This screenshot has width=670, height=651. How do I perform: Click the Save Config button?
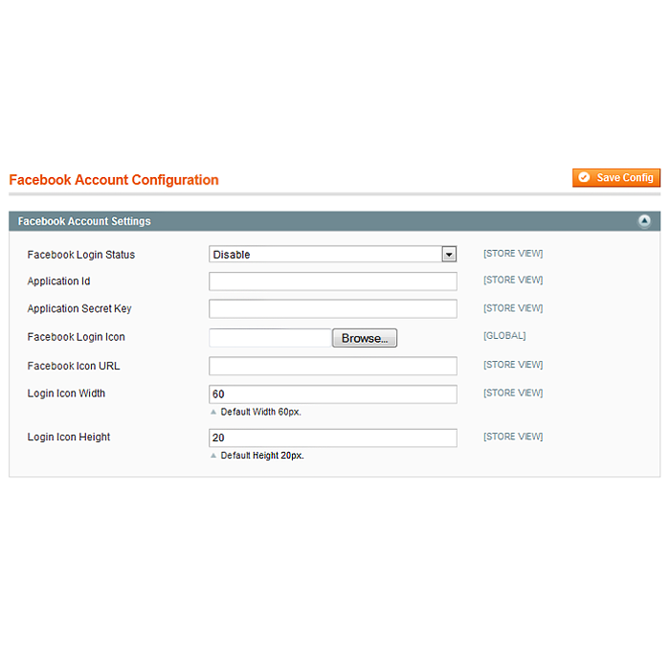coord(616,178)
